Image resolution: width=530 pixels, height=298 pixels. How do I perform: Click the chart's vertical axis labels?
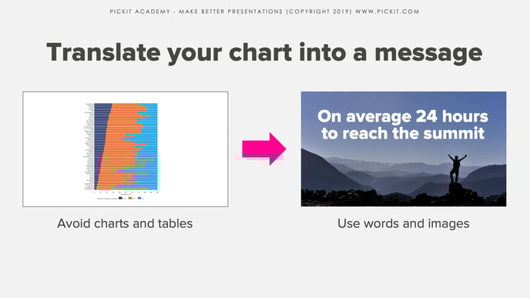[89, 146]
